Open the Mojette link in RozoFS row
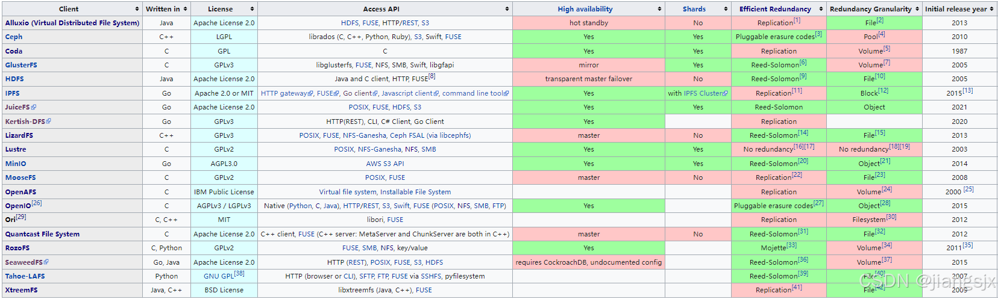 tap(773, 248)
